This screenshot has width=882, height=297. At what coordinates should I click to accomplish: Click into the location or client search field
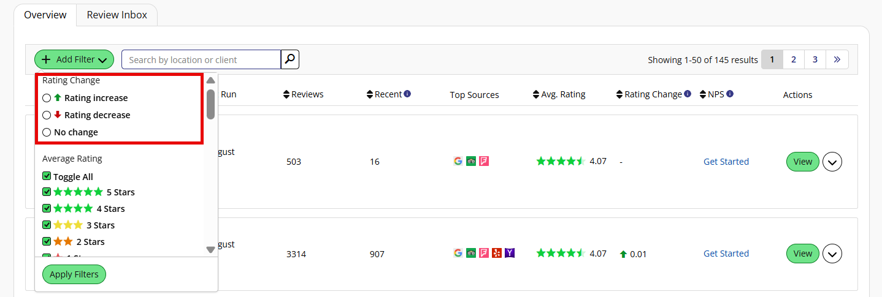(201, 59)
